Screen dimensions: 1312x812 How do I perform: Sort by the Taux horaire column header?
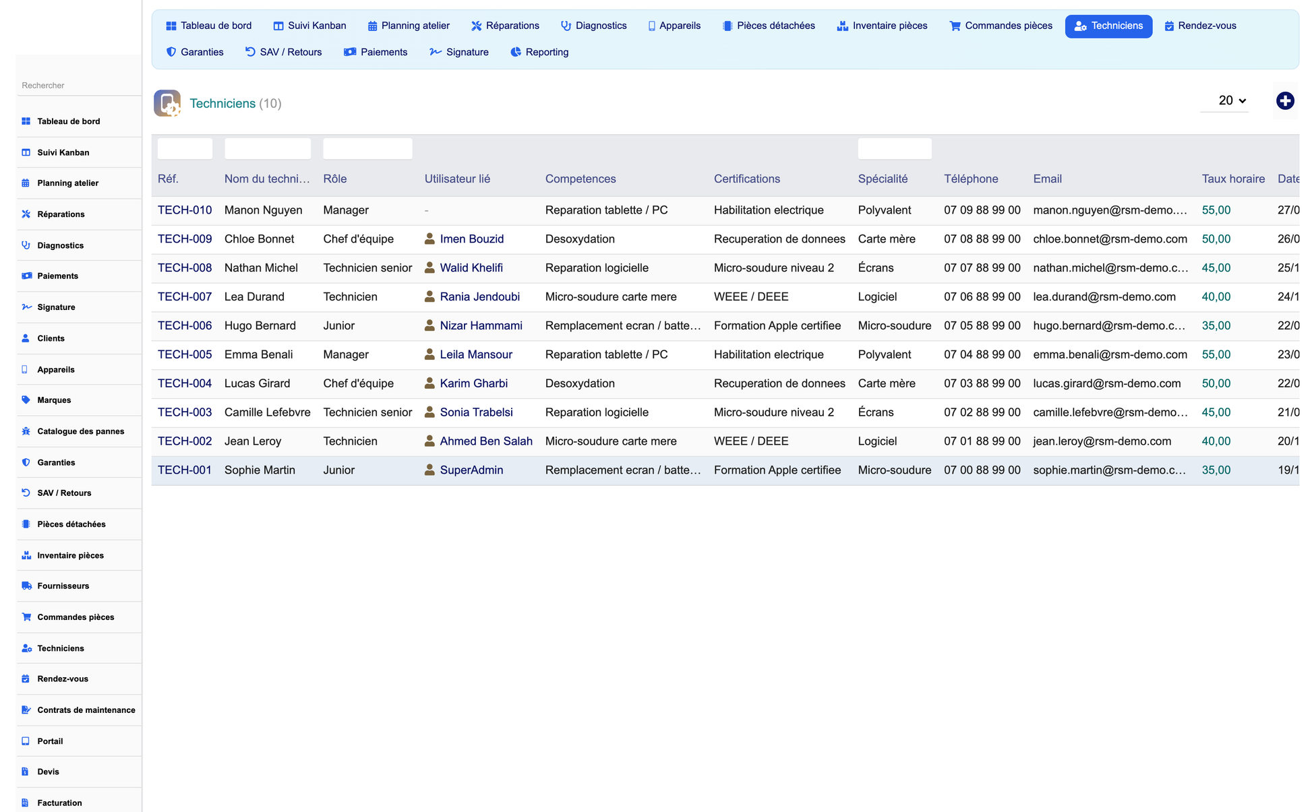[x=1233, y=179]
